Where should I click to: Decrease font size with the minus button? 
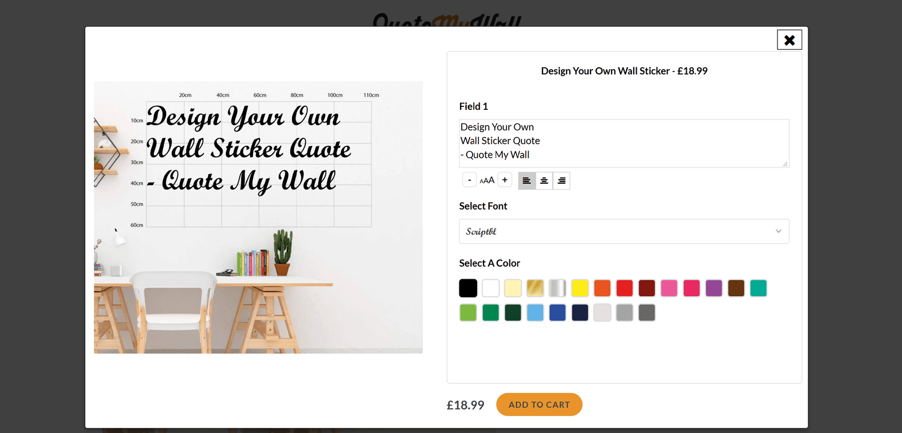click(x=469, y=179)
